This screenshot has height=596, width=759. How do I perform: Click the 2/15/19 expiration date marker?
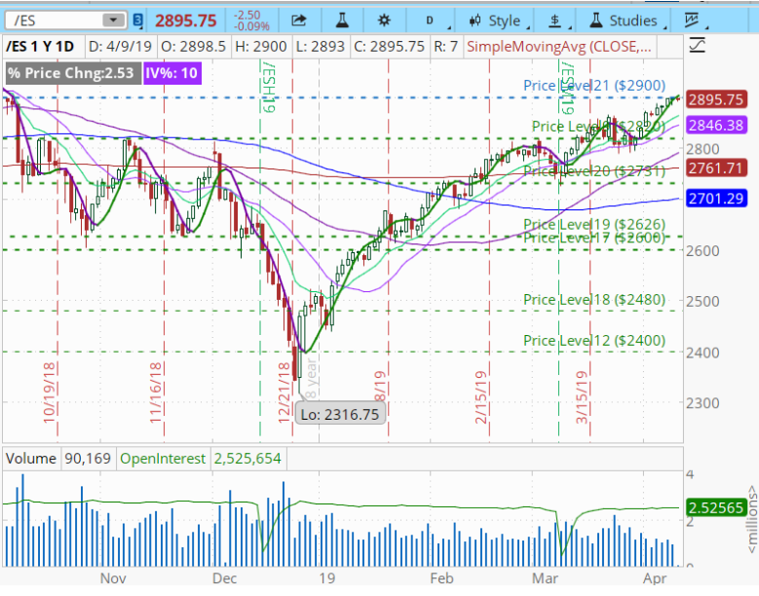pos(480,397)
